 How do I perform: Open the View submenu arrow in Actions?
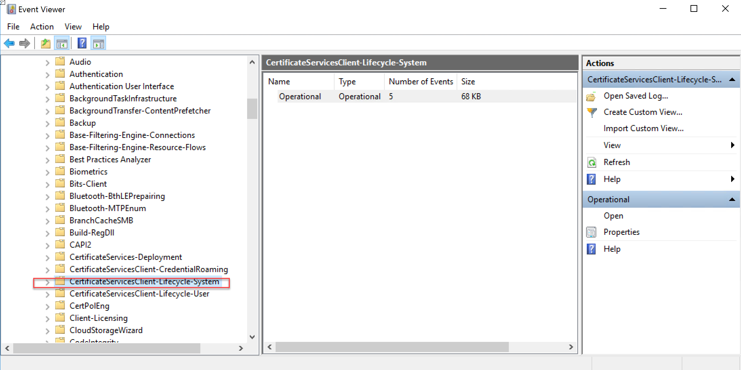point(732,145)
